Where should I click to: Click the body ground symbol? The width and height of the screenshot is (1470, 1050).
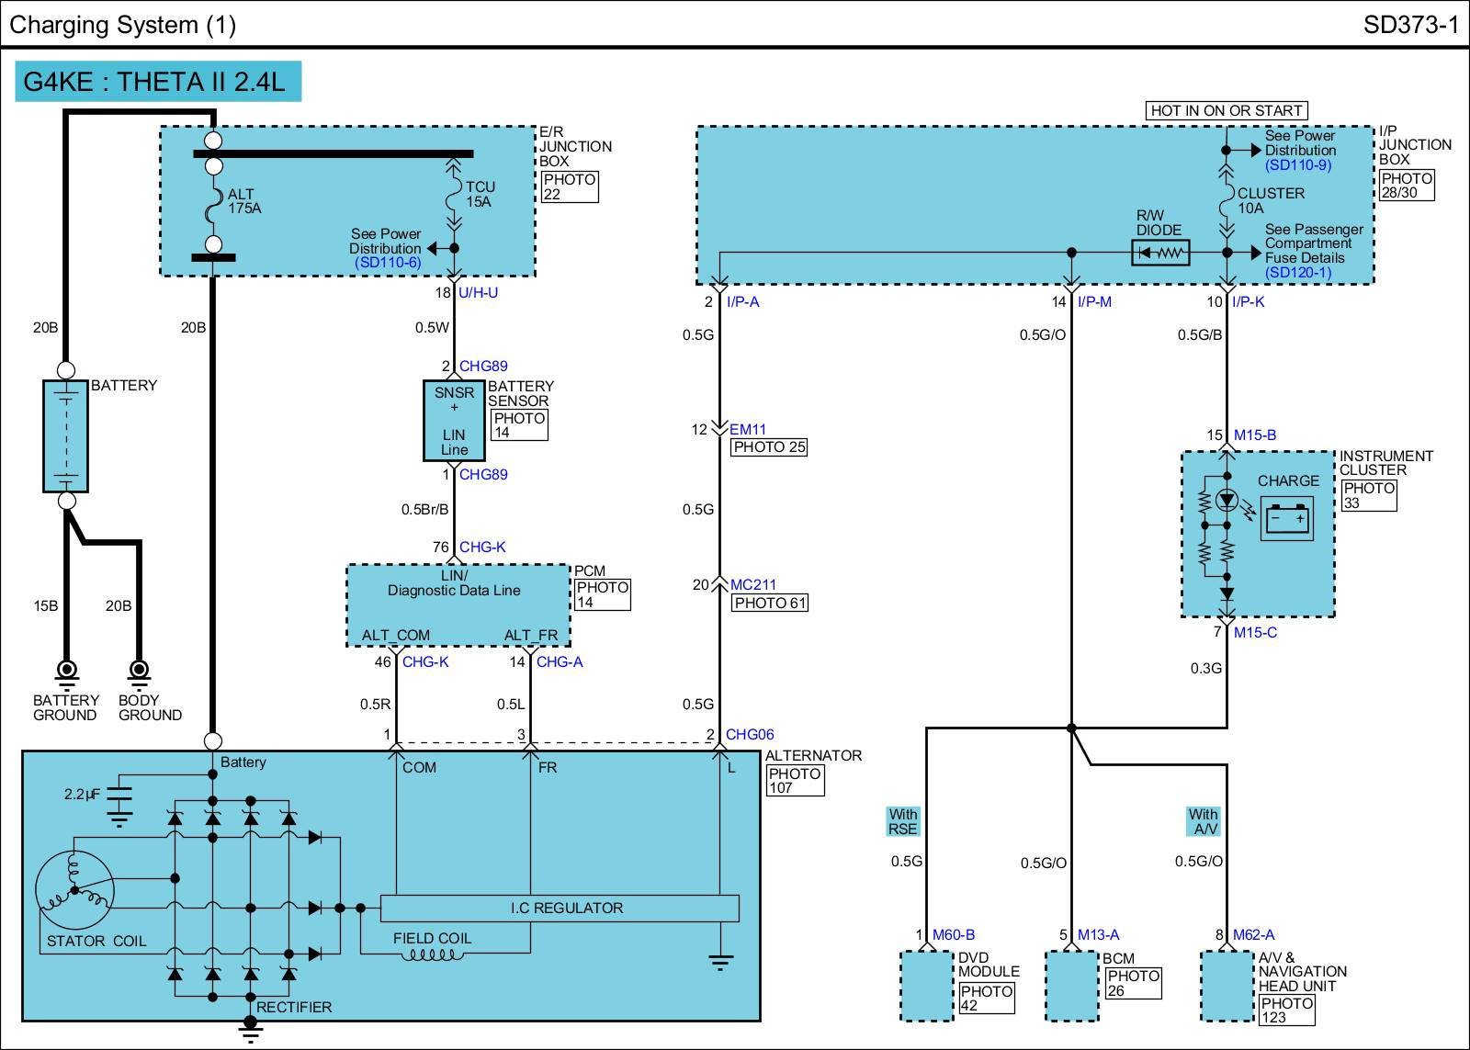pyautogui.click(x=140, y=672)
